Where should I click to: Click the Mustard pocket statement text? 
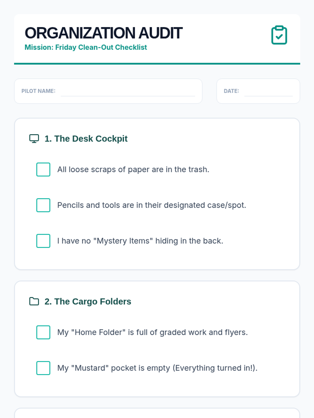coord(157,368)
